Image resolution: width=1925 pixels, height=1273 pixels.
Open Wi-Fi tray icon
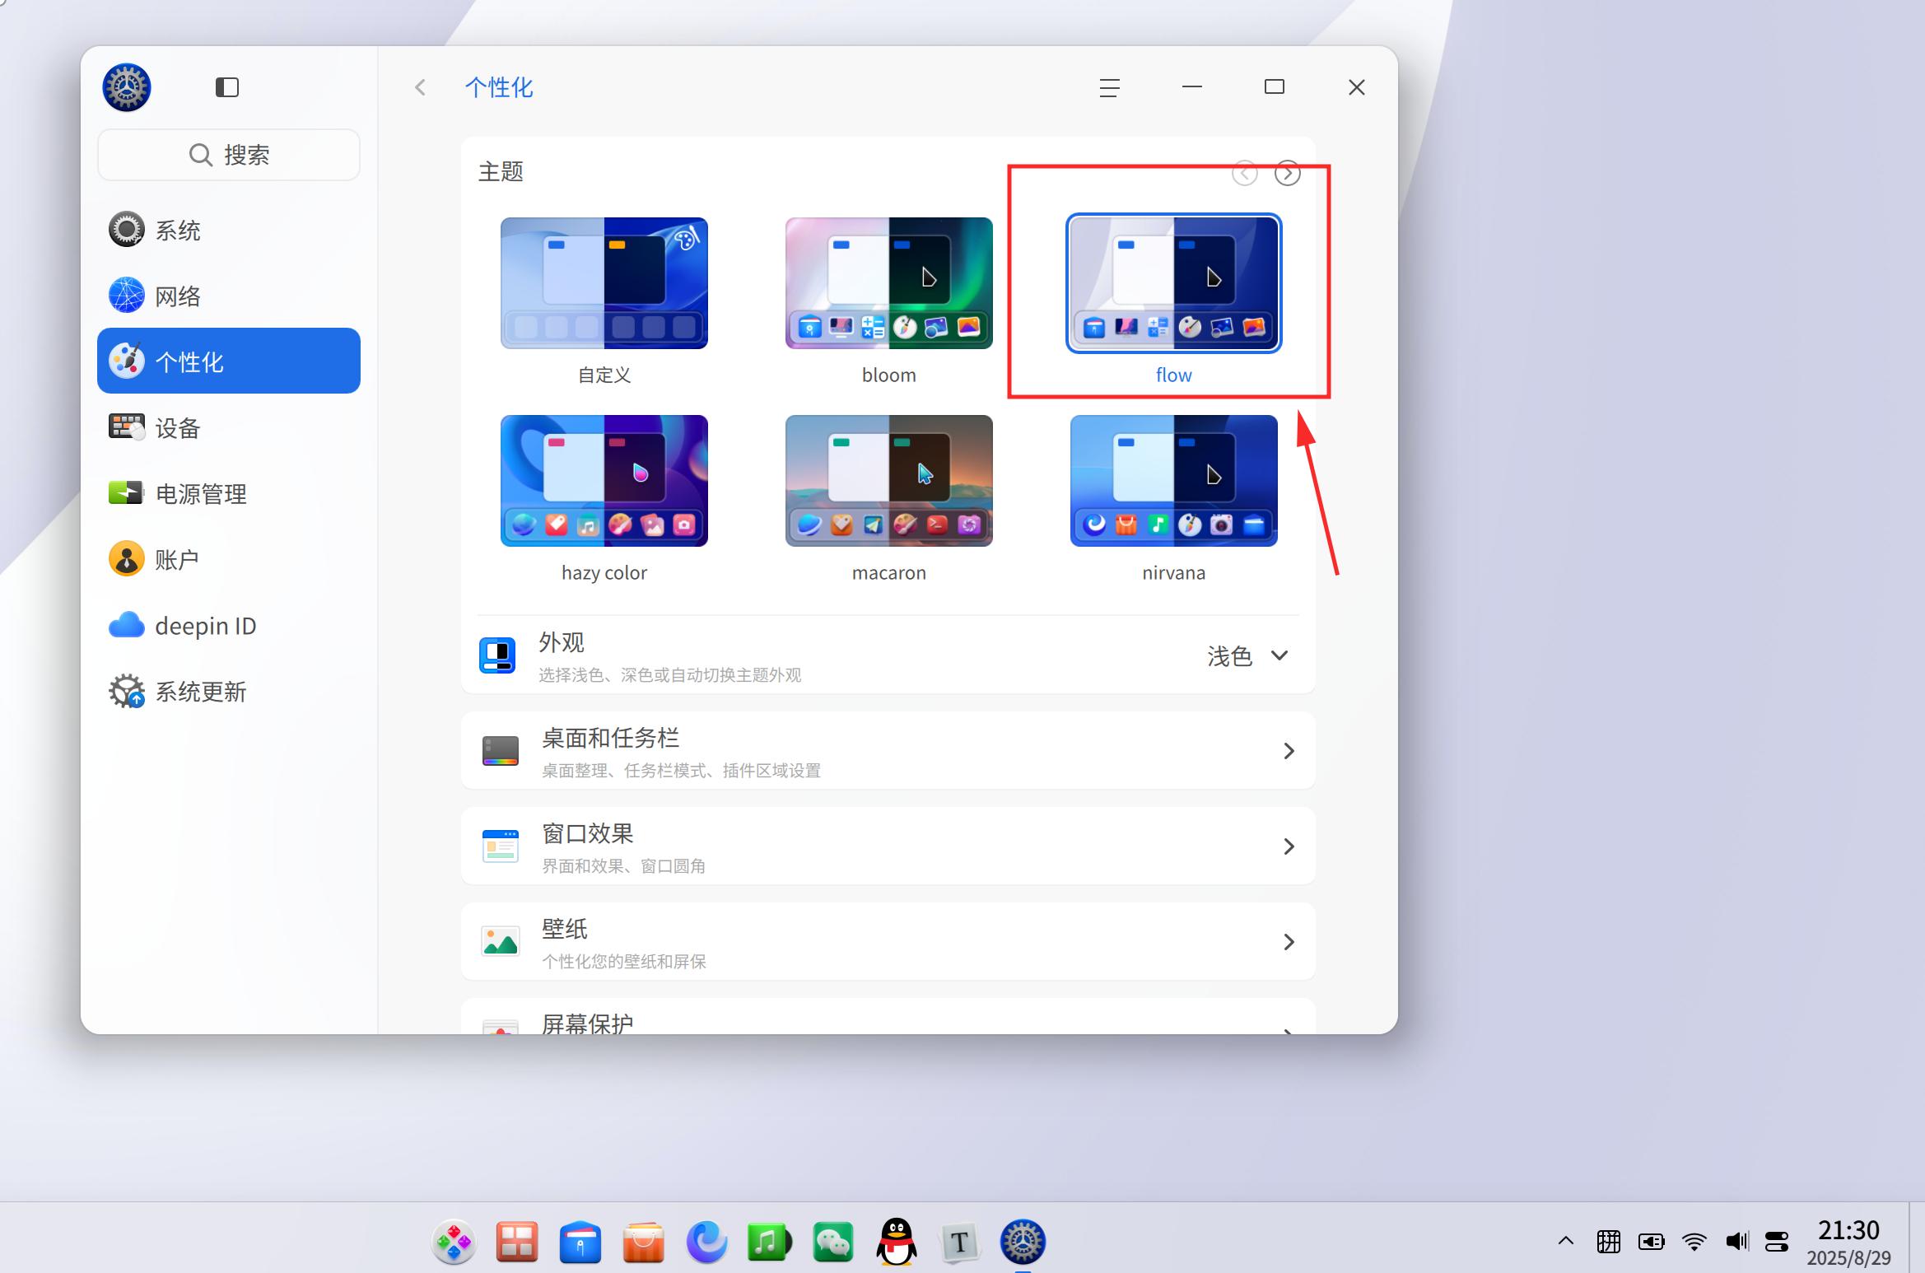pyautogui.click(x=1694, y=1241)
